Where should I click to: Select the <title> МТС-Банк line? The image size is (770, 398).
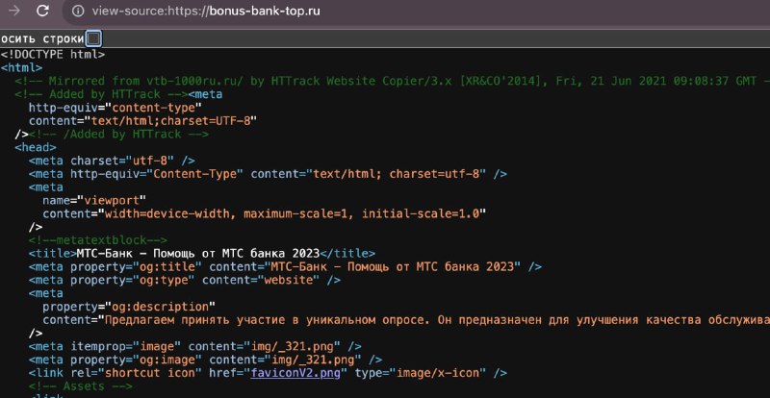202,253
